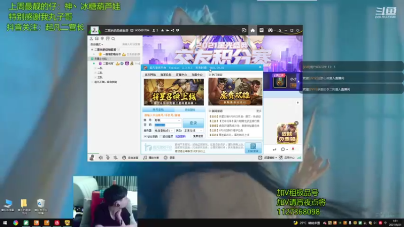
Task: Click the enter arrow icon in chat area
Action: coord(274,149)
